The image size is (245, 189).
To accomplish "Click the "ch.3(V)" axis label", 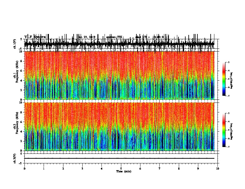I will point(15,158).
